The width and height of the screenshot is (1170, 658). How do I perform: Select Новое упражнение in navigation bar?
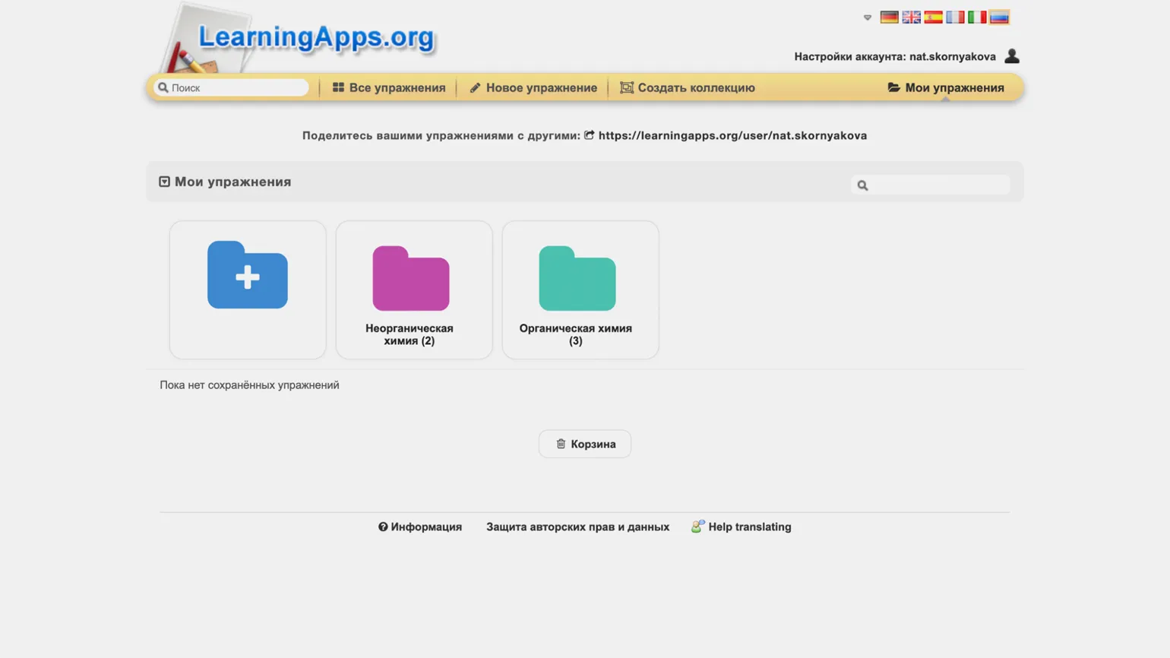pyautogui.click(x=533, y=88)
